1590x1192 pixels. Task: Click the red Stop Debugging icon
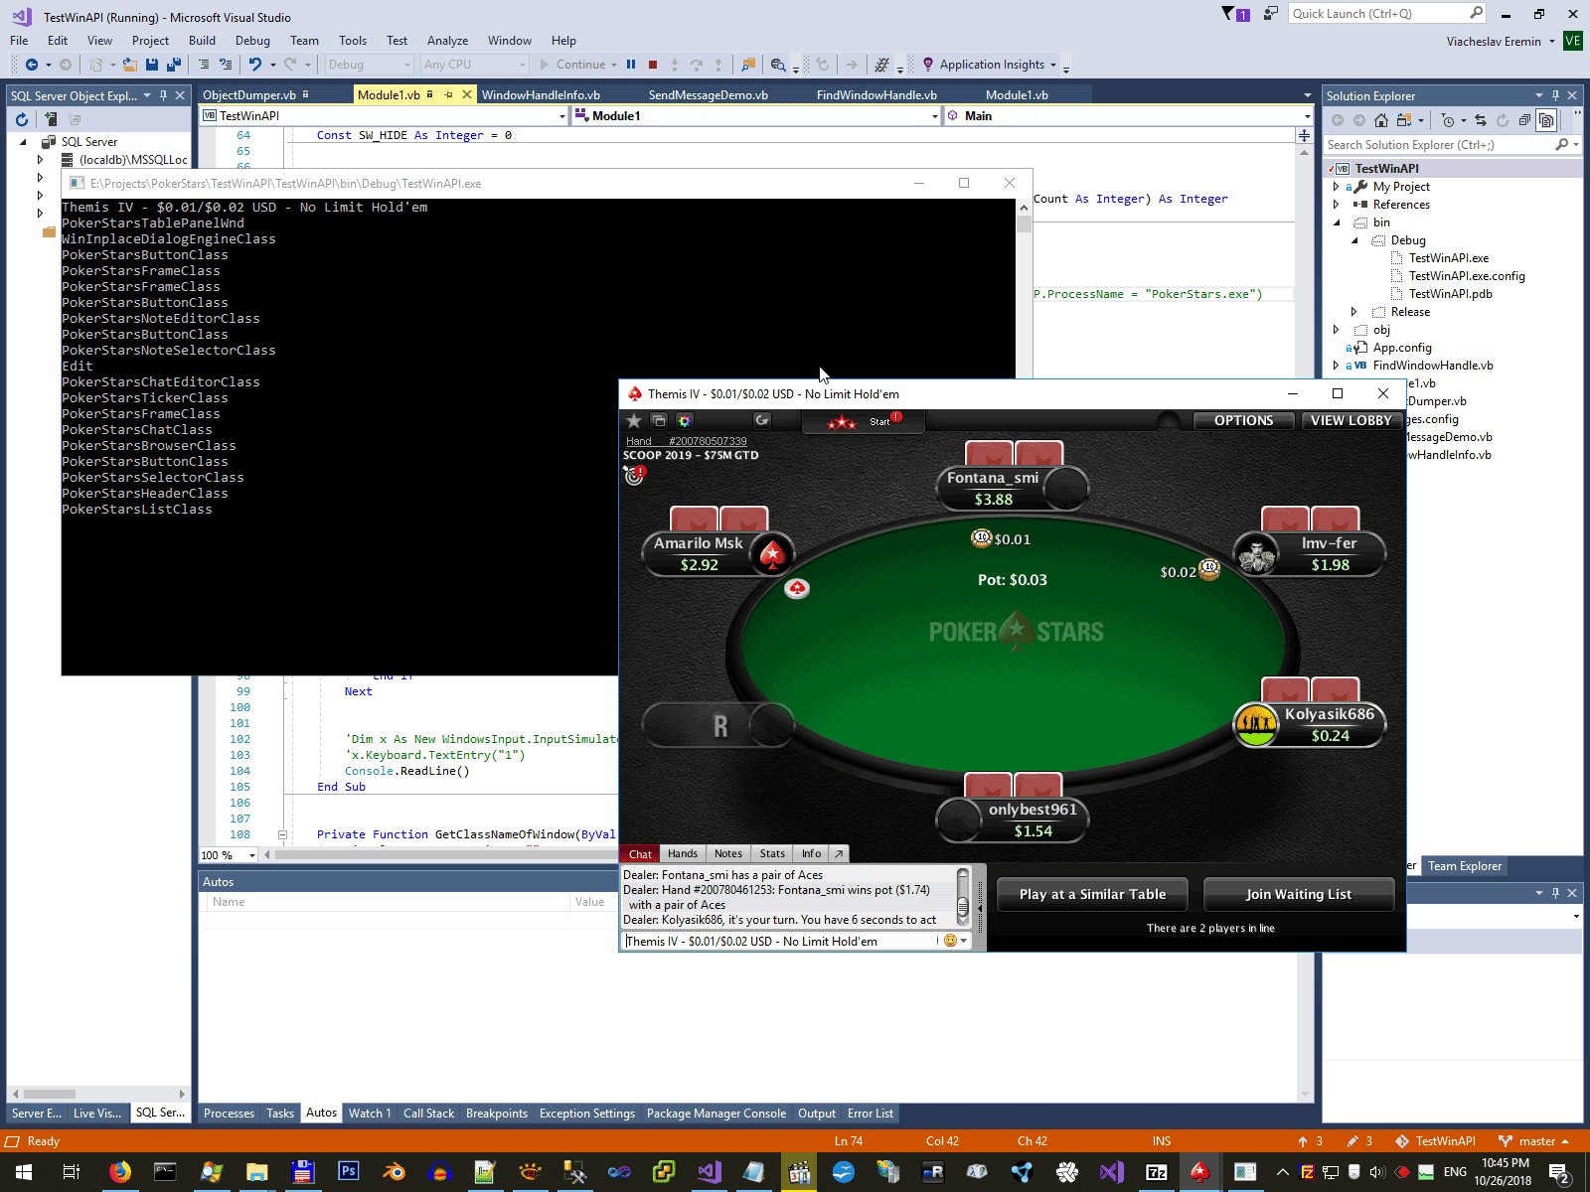[x=653, y=65]
